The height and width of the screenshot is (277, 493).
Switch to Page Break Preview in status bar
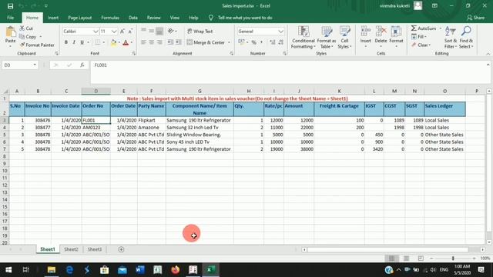click(421, 259)
